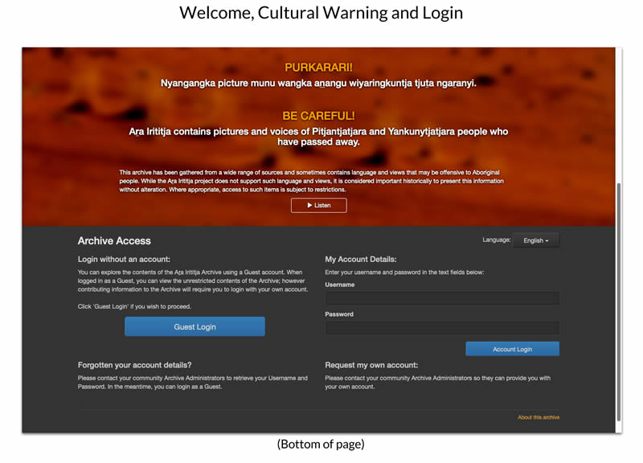Image resolution: width=643 pixels, height=463 pixels.
Task: Click the Guest Login button
Action: point(195,327)
